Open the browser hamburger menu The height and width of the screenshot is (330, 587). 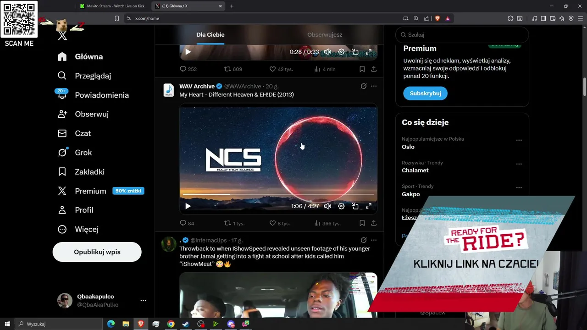(x=580, y=18)
